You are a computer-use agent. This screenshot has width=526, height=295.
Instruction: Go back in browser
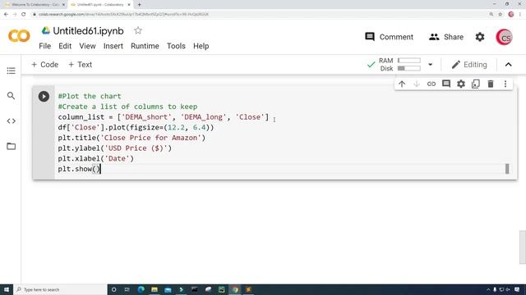pos(6,15)
